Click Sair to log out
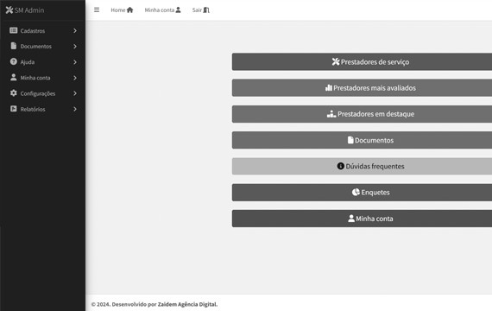Viewport: 492px width, 311px height. [201, 10]
